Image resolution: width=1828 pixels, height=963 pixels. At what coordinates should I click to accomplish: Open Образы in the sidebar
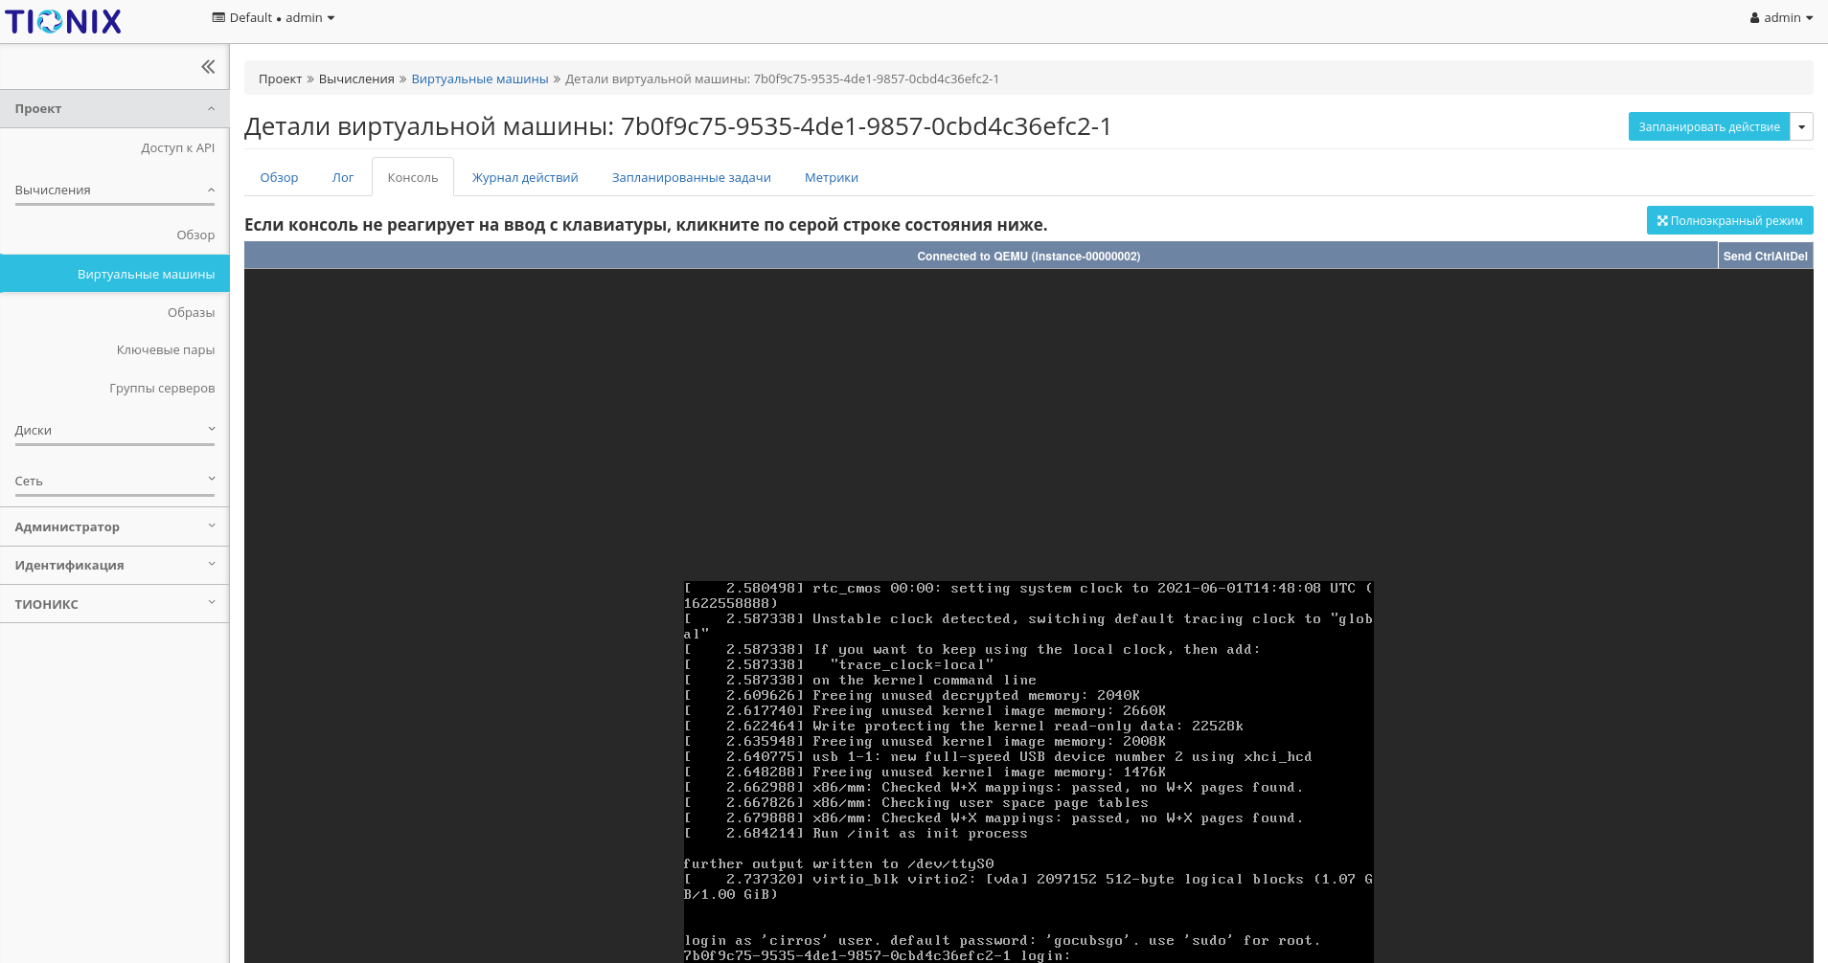click(191, 313)
